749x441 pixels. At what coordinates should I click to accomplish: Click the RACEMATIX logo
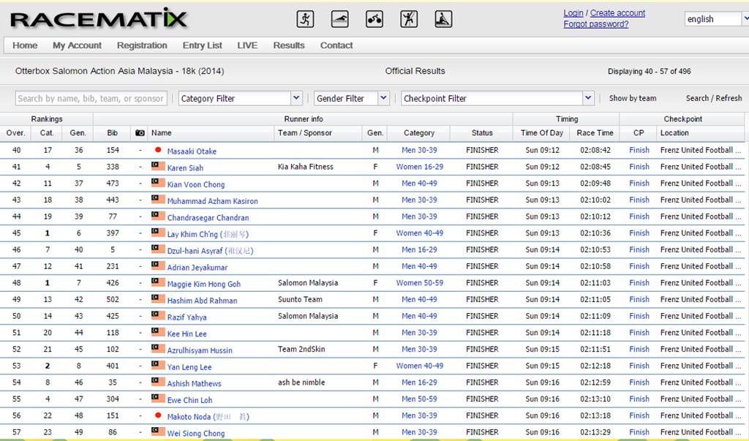click(x=99, y=19)
